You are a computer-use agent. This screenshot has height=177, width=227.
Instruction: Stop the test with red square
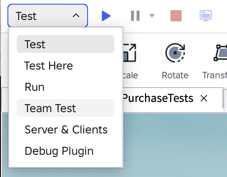pos(176,16)
